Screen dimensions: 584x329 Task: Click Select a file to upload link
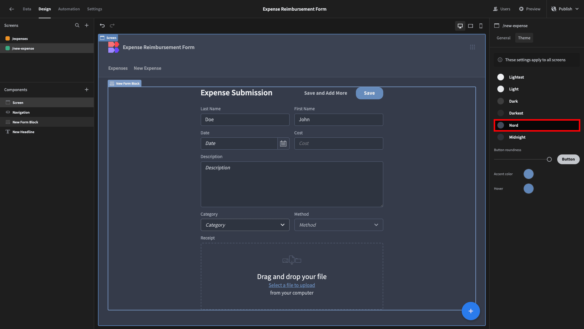[292, 285]
